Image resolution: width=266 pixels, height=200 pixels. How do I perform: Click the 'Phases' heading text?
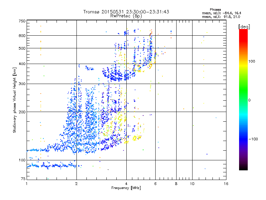215,10
